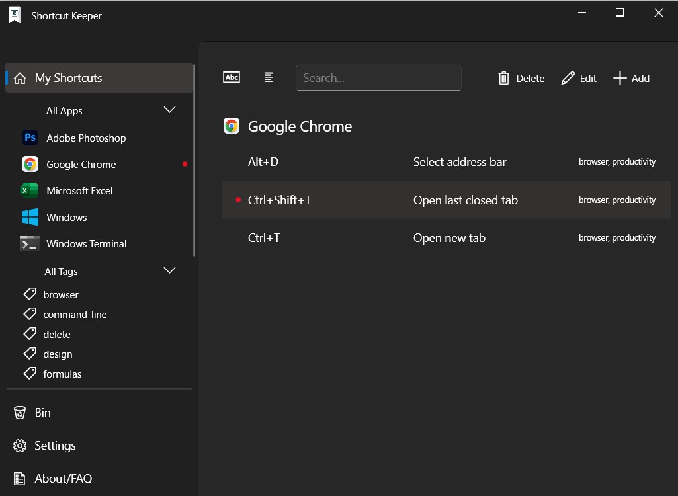This screenshot has width=678, height=496.
Task: Collapse the All Apps chevron
Action: [169, 110]
